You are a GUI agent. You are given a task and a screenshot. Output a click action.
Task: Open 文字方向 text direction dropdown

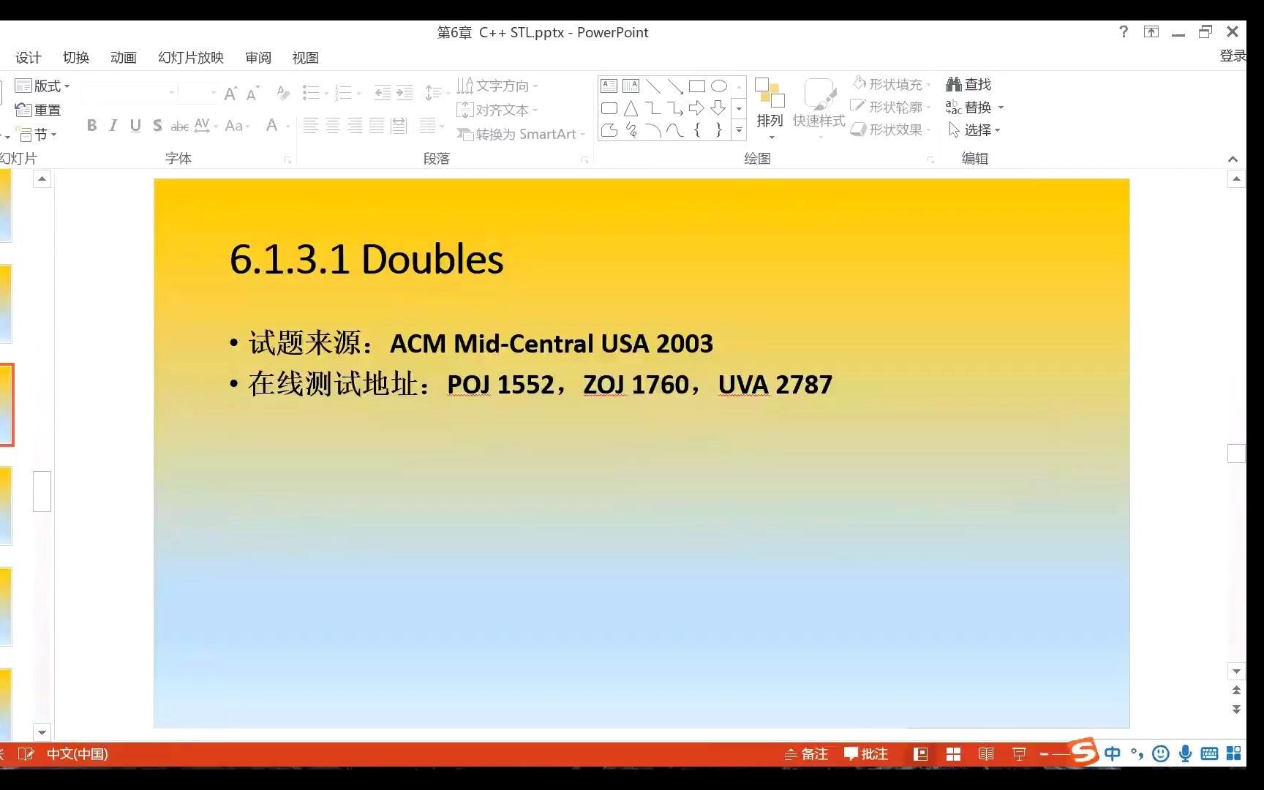pos(497,86)
